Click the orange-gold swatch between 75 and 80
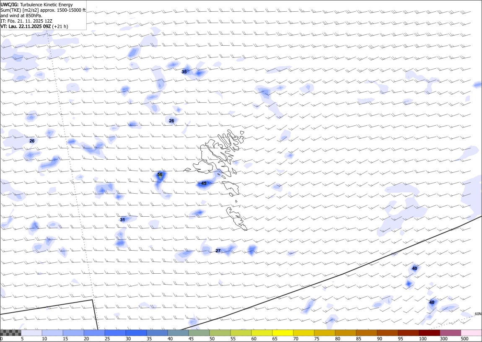This screenshot has height=342, width=482. pyautogui.click(x=324, y=332)
